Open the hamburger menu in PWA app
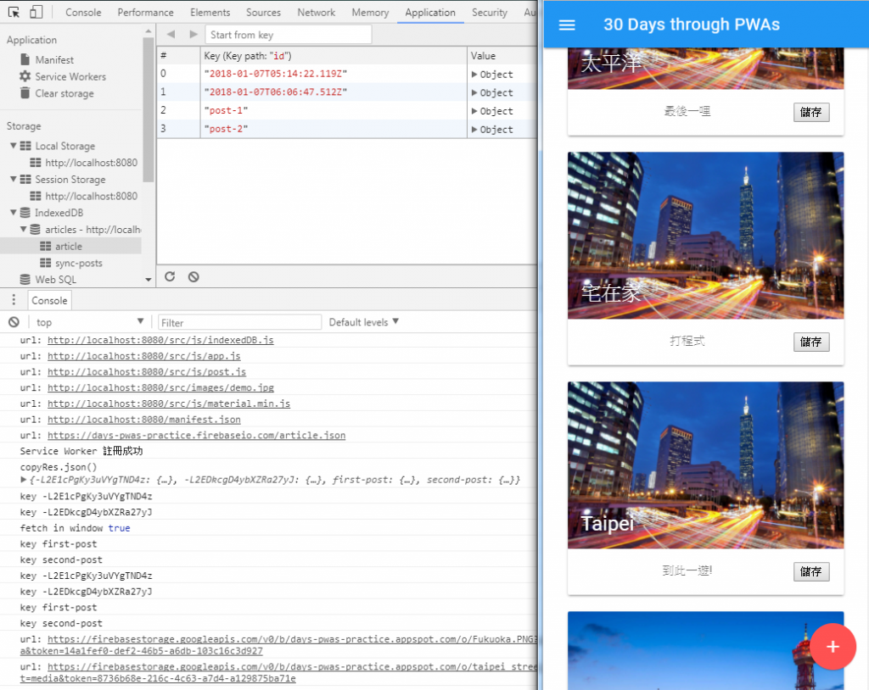Screen dimensions: 869x690 [x=567, y=25]
